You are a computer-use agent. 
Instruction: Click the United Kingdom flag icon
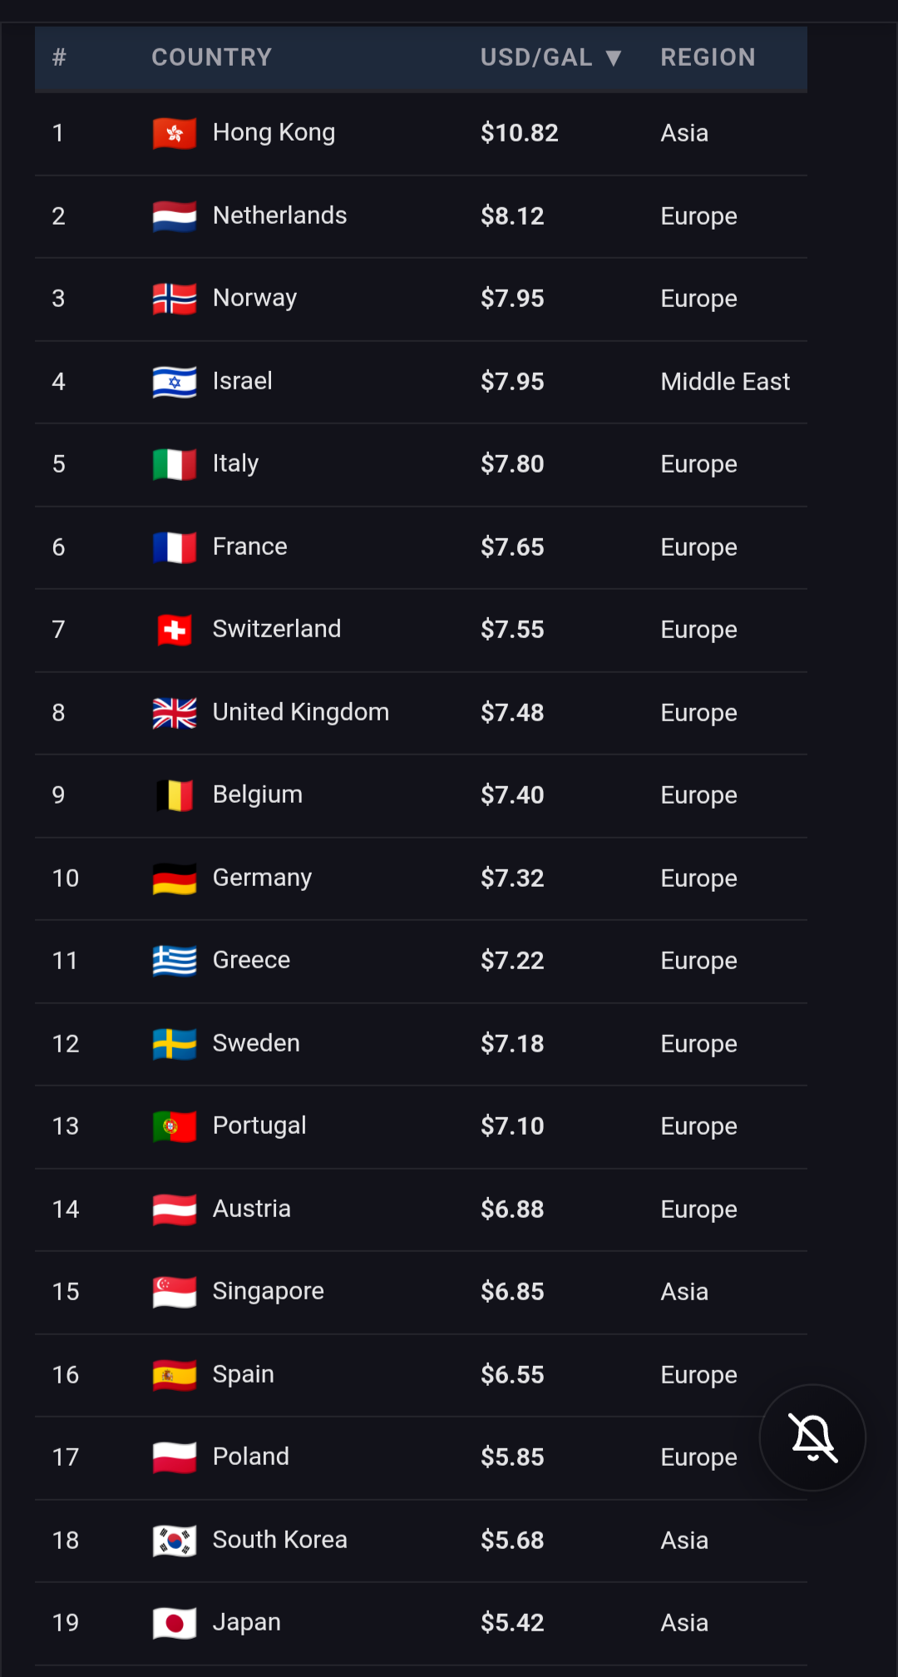point(175,713)
